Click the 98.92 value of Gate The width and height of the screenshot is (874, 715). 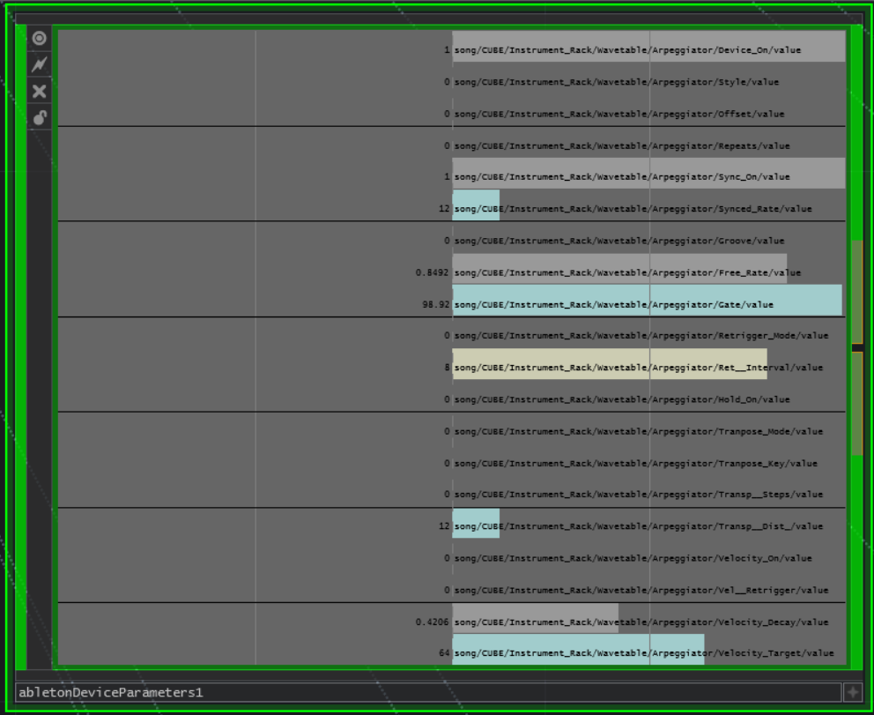point(436,304)
